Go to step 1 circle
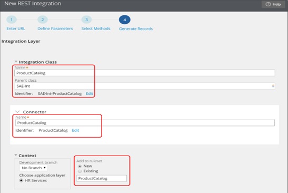This screenshot has height=193, width=288. point(12,20)
